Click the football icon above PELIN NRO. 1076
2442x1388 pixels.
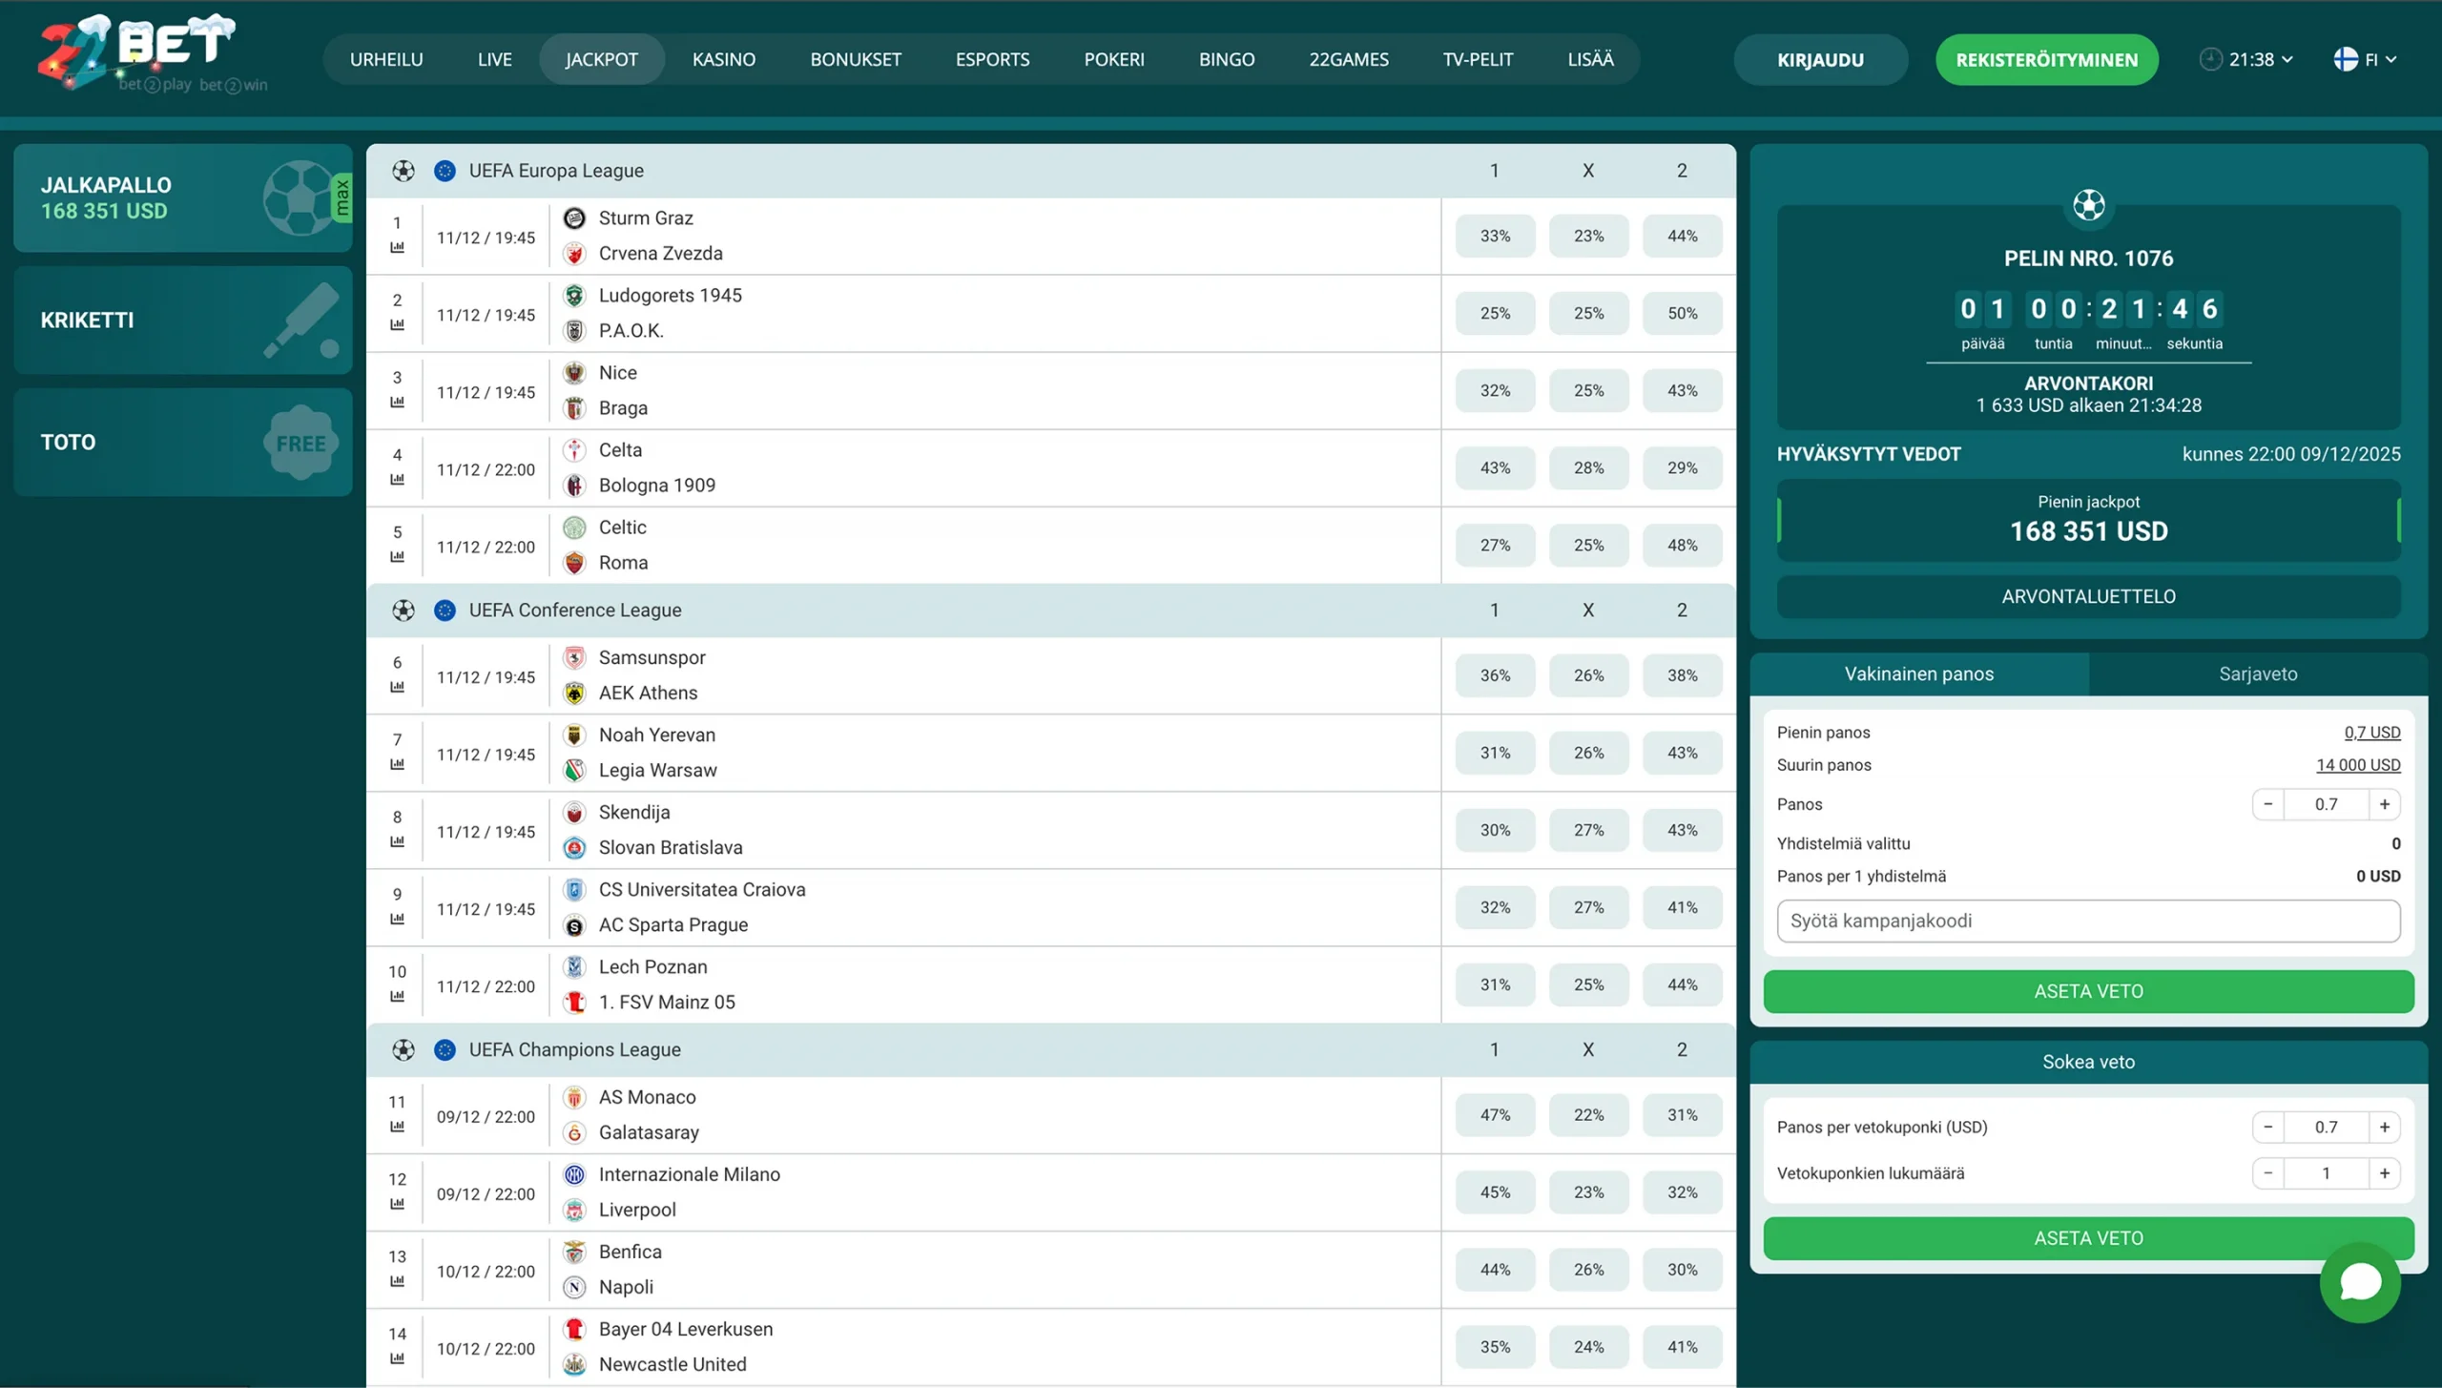(2088, 205)
